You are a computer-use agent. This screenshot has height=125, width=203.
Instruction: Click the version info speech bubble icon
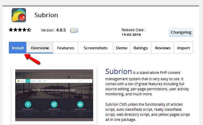click(74, 30)
